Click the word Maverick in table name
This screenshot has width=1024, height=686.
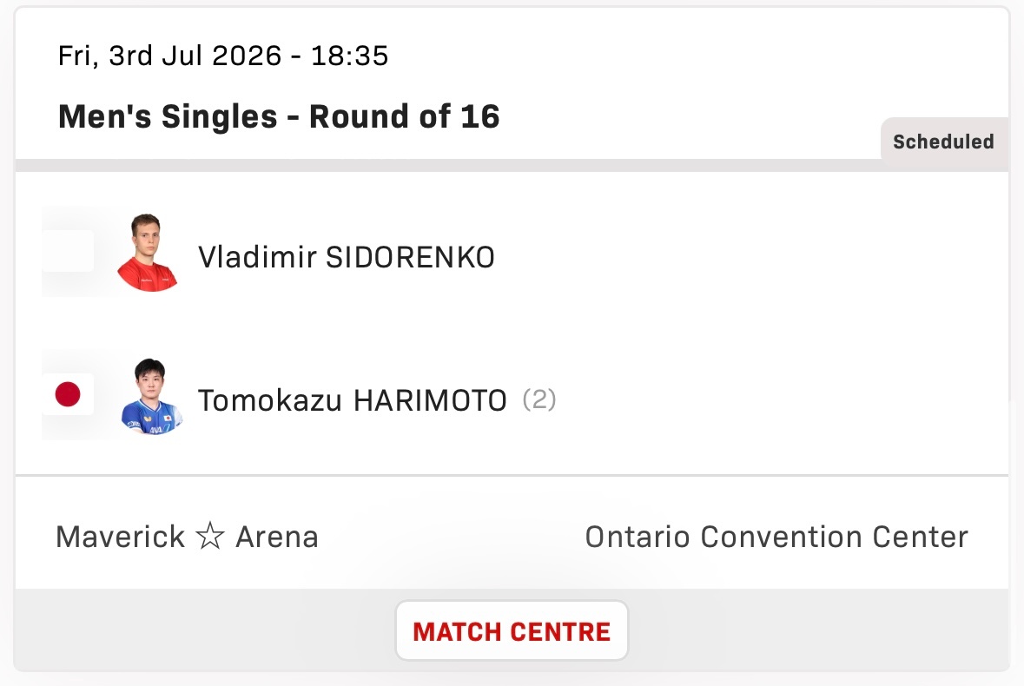point(120,538)
